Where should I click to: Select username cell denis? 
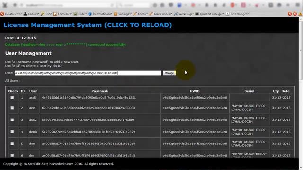(33, 132)
